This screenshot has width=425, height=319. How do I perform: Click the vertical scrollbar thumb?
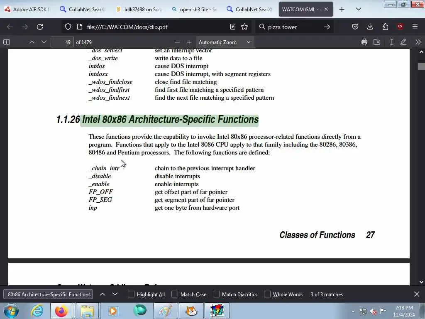click(x=421, y=66)
